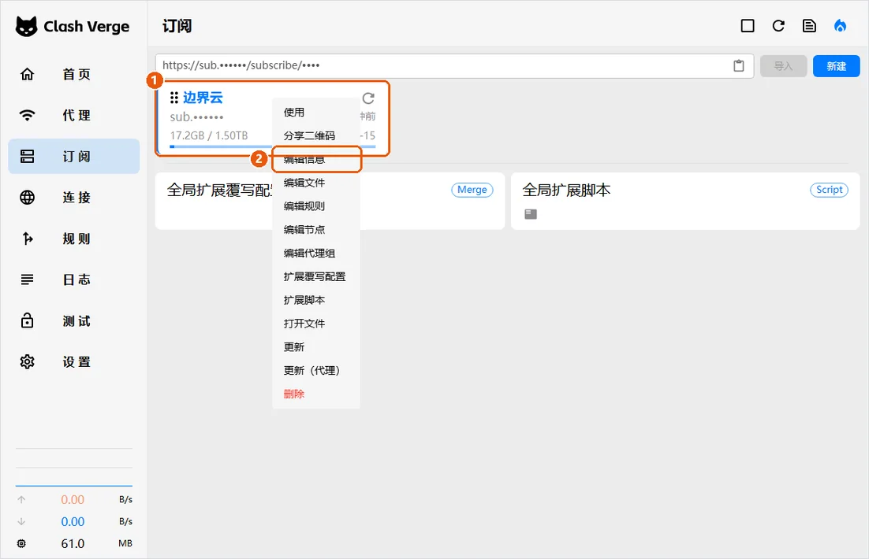Select the 订阅 subscriptions sidebar item
This screenshot has height=559, width=869.
73,156
